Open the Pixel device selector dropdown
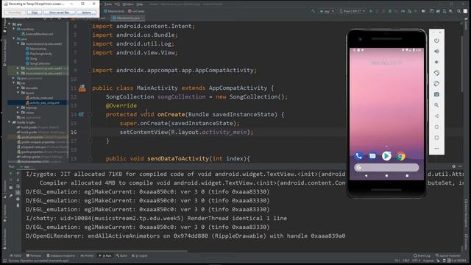 353,11
